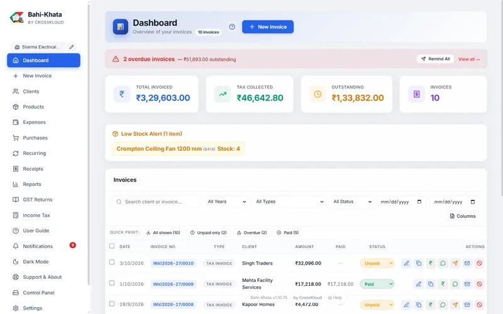Quick print Overdue (2) invoices
Image resolution: width=503 pixels, height=314 pixels.
(x=252, y=232)
